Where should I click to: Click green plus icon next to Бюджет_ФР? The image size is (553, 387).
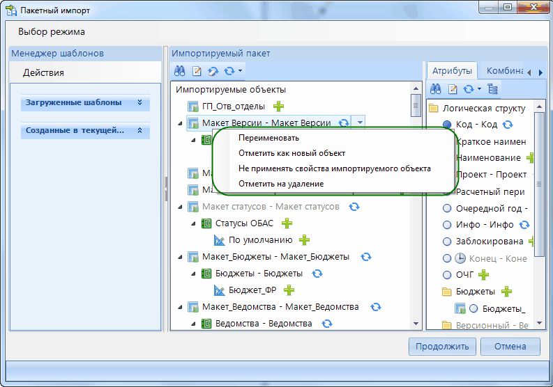pos(289,290)
